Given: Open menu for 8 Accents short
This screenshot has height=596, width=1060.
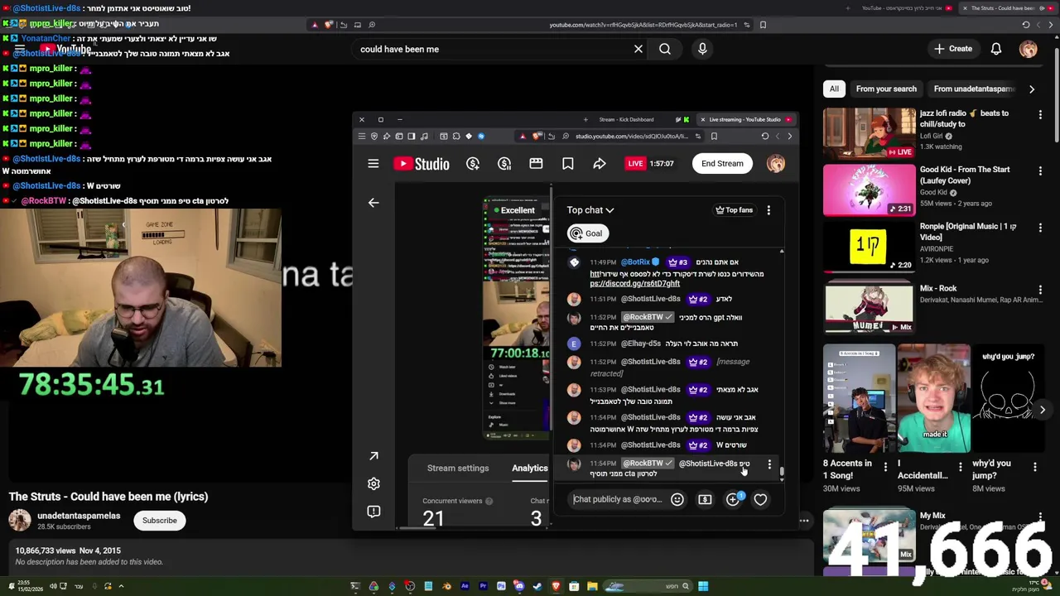Looking at the screenshot, I should pos(885,467).
